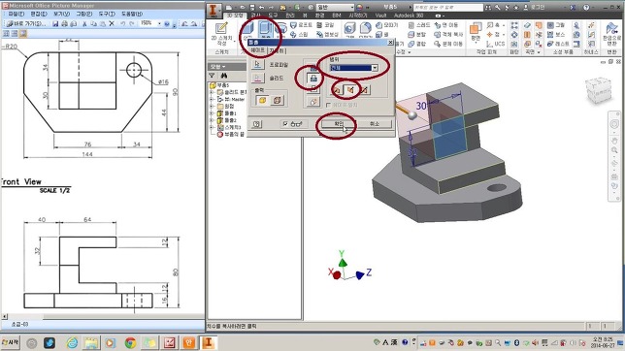The image size is (625, 351).
Task: Expand the Extrusion2 feature node
Action: 212,120
